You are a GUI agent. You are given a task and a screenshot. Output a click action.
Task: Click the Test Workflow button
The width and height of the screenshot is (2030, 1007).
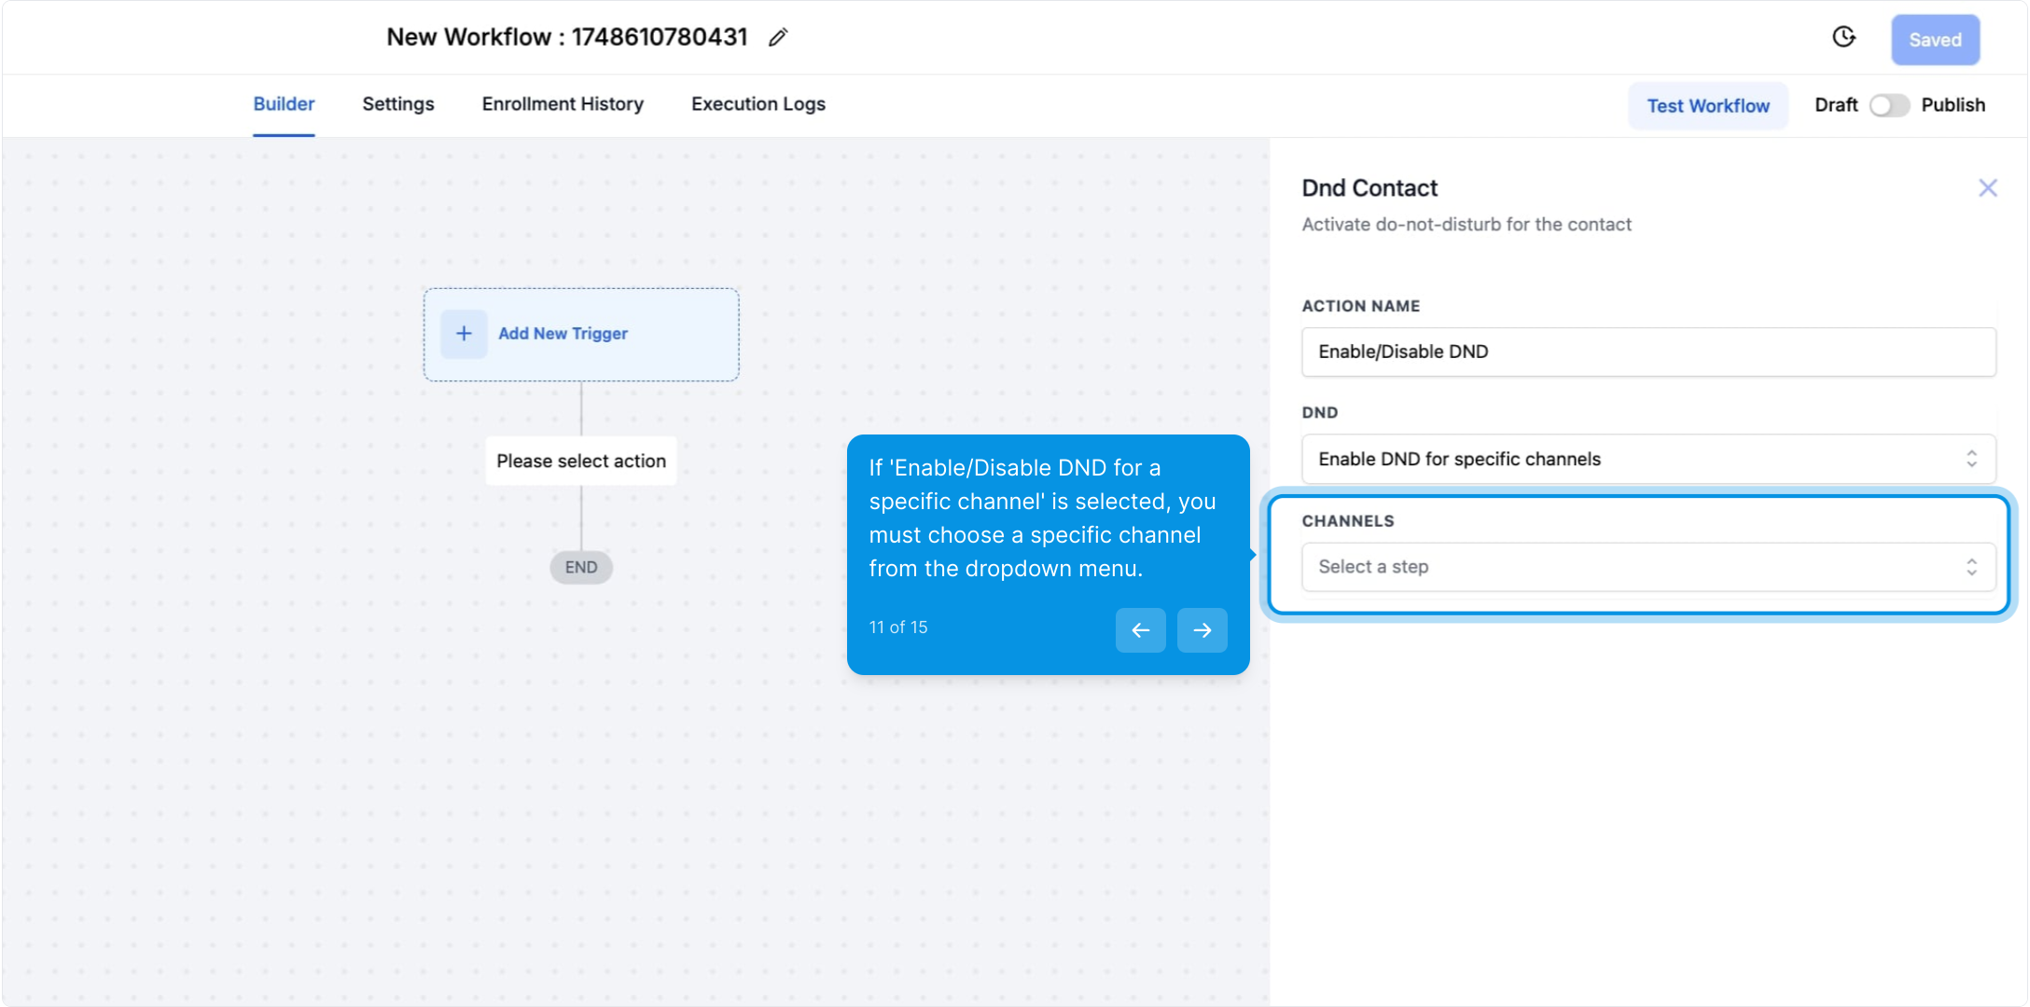click(x=1708, y=105)
